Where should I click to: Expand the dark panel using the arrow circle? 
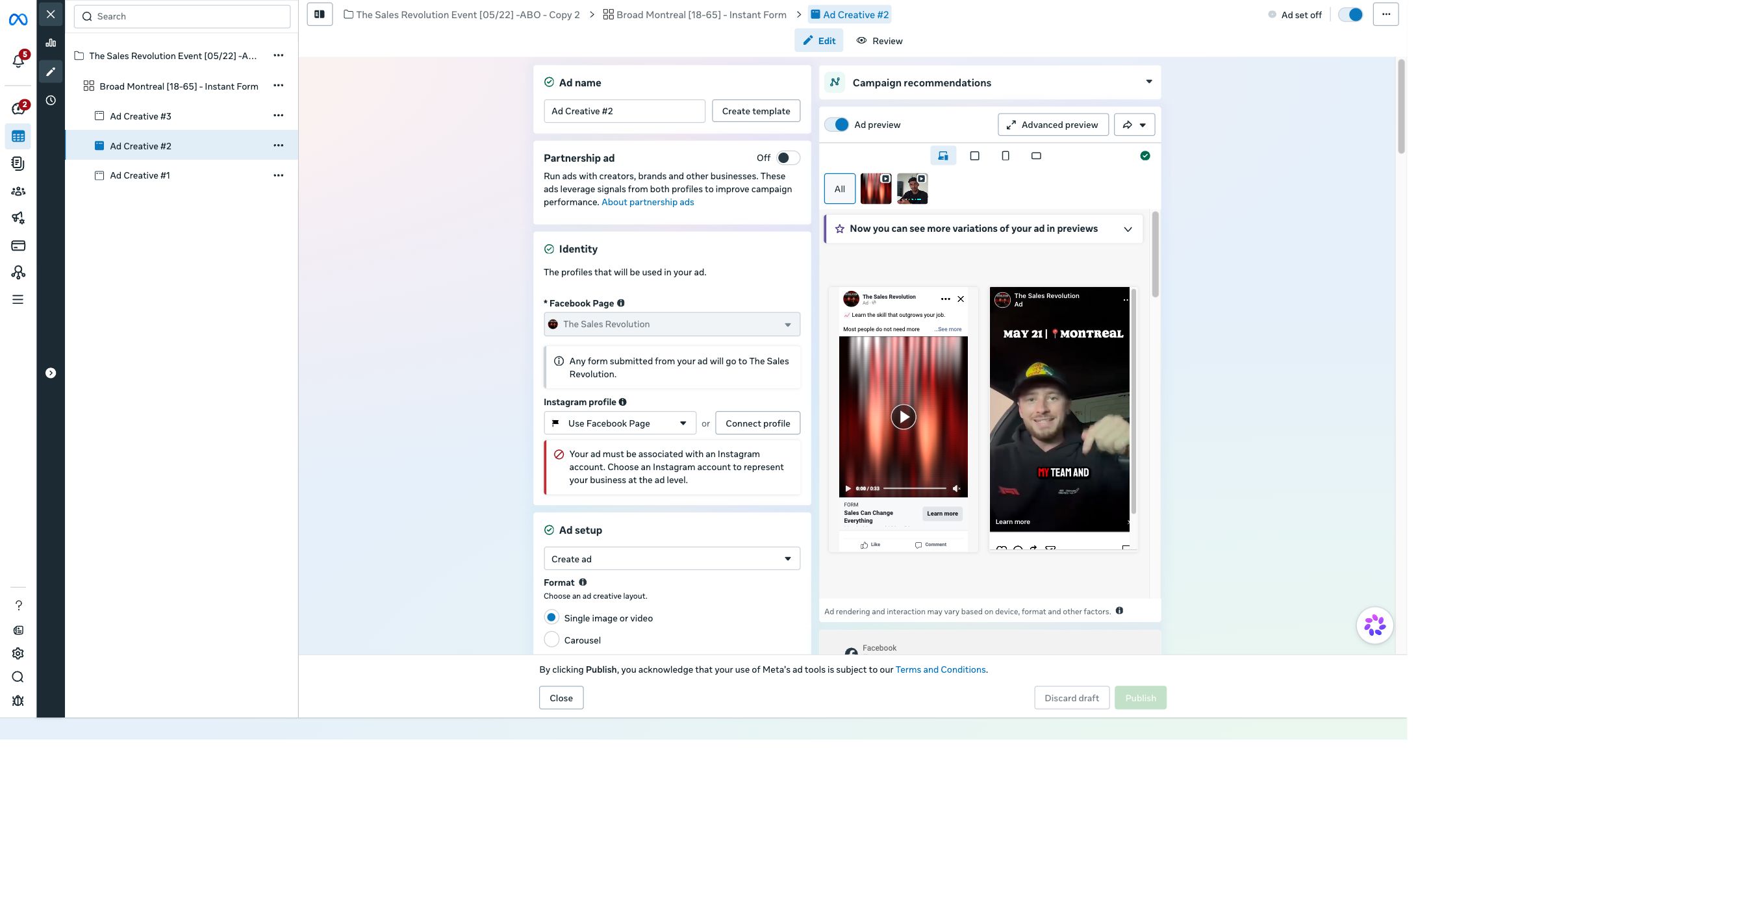click(x=51, y=373)
